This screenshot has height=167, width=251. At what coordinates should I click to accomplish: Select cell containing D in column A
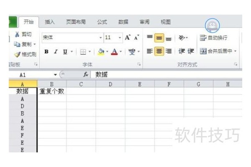coord(23,106)
